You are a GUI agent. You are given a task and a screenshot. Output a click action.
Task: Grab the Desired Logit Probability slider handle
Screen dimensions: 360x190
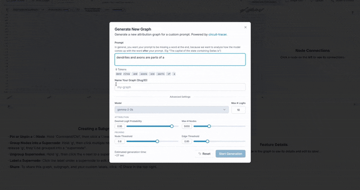[171, 127]
